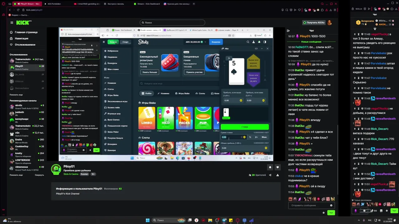Toggle the Kick sidebar hamburger menu
Viewport: 399px width, 224px height.
pyautogui.click(x=12, y=22)
